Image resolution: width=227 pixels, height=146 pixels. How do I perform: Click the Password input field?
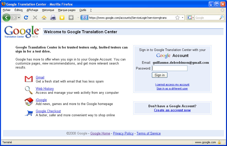pyautogui.click(x=169, y=68)
